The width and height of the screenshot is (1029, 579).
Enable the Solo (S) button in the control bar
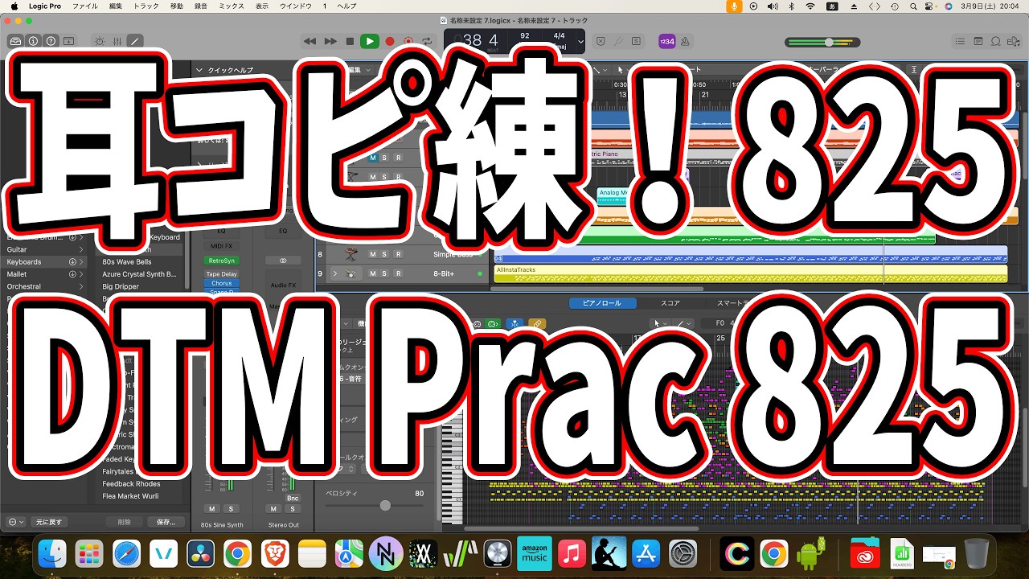[636, 41]
